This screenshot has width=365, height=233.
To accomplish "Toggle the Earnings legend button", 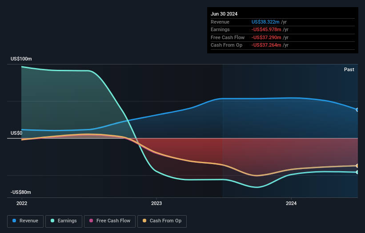I will tap(64, 221).
